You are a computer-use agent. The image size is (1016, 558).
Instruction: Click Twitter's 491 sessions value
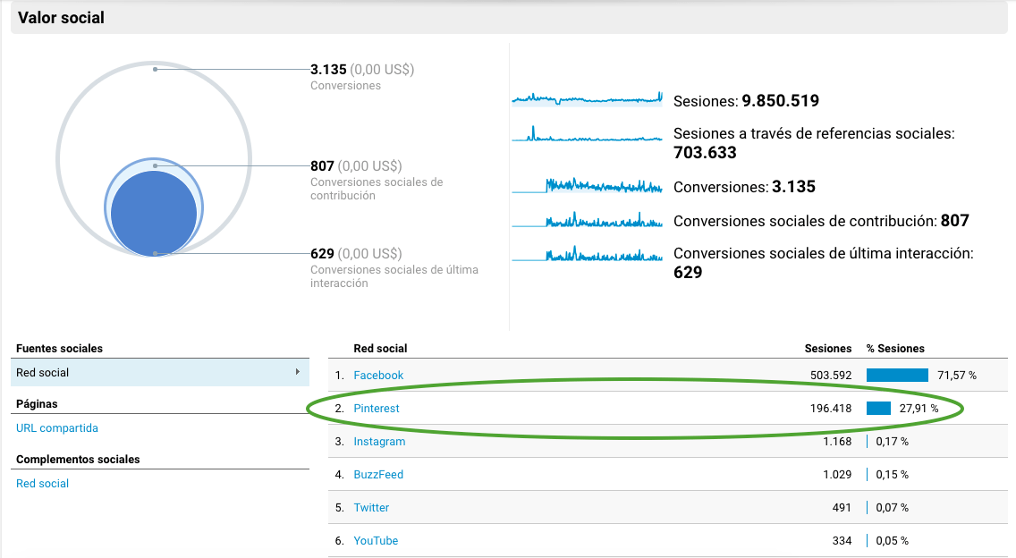point(842,507)
